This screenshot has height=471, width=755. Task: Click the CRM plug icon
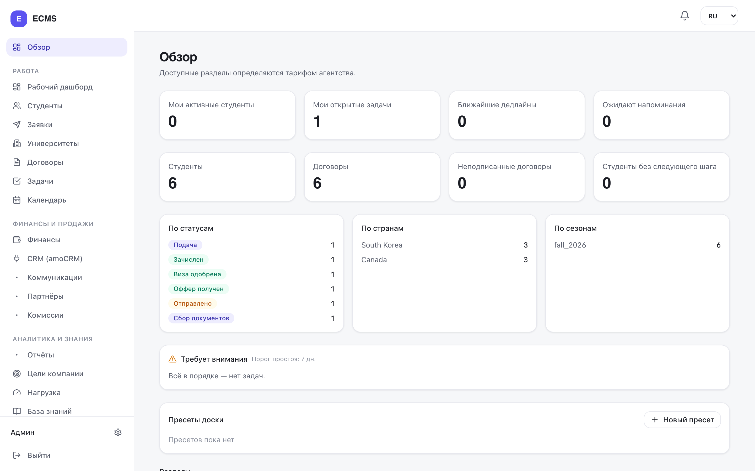pyautogui.click(x=17, y=259)
